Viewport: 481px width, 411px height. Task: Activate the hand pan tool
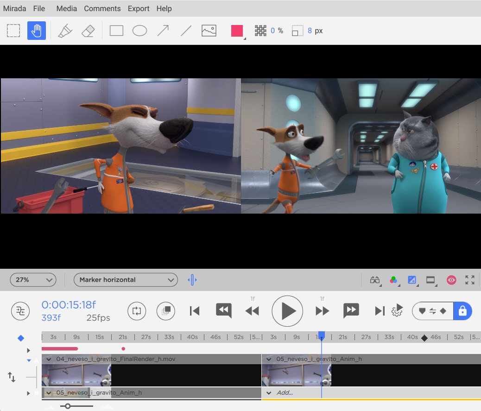point(37,31)
